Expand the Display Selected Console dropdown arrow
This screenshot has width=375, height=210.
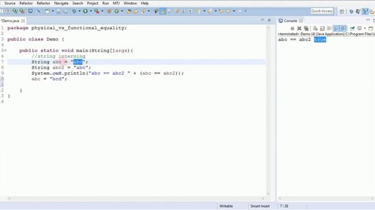click(364, 29)
